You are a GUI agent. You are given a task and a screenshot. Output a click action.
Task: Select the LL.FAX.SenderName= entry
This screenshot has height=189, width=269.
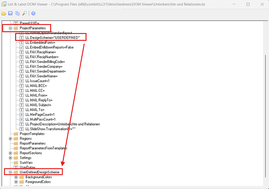[41, 76]
